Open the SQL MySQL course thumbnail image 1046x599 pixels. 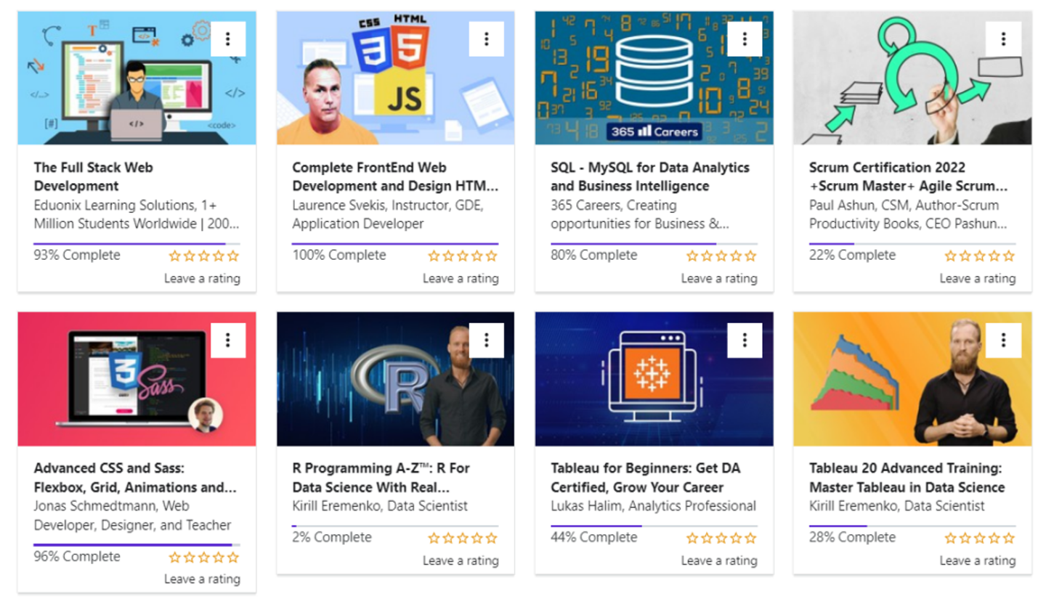(x=654, y=76)
